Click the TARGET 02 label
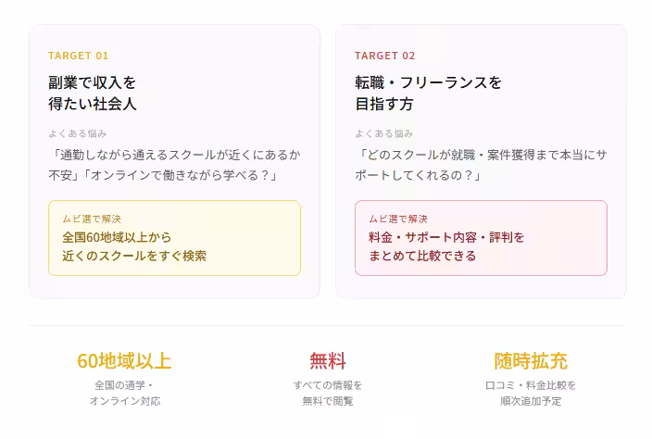652x439 pixels. (x=385, y=56)
